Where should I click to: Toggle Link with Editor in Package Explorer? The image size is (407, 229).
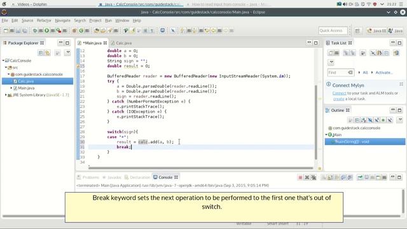pos(48,53)
